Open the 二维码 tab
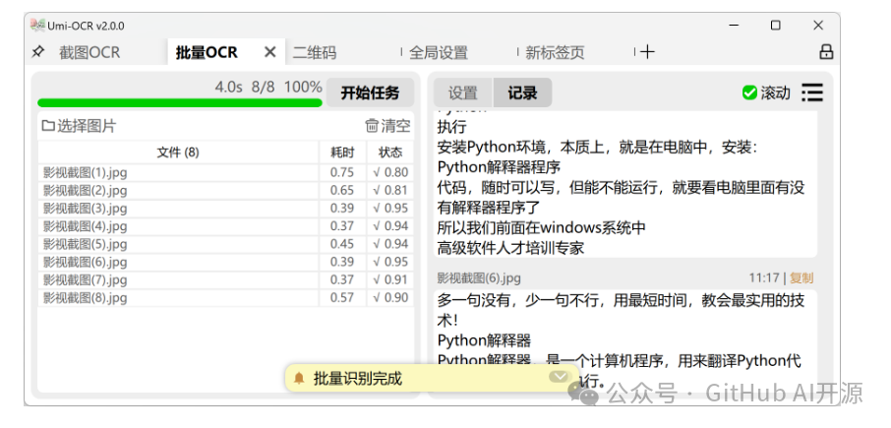The height and width of the screenshot is (428, 891). 315,53
